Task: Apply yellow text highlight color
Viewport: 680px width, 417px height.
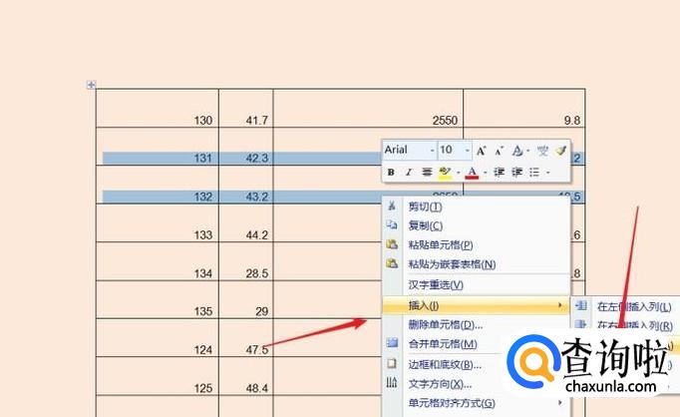Action: click(445, 173)
